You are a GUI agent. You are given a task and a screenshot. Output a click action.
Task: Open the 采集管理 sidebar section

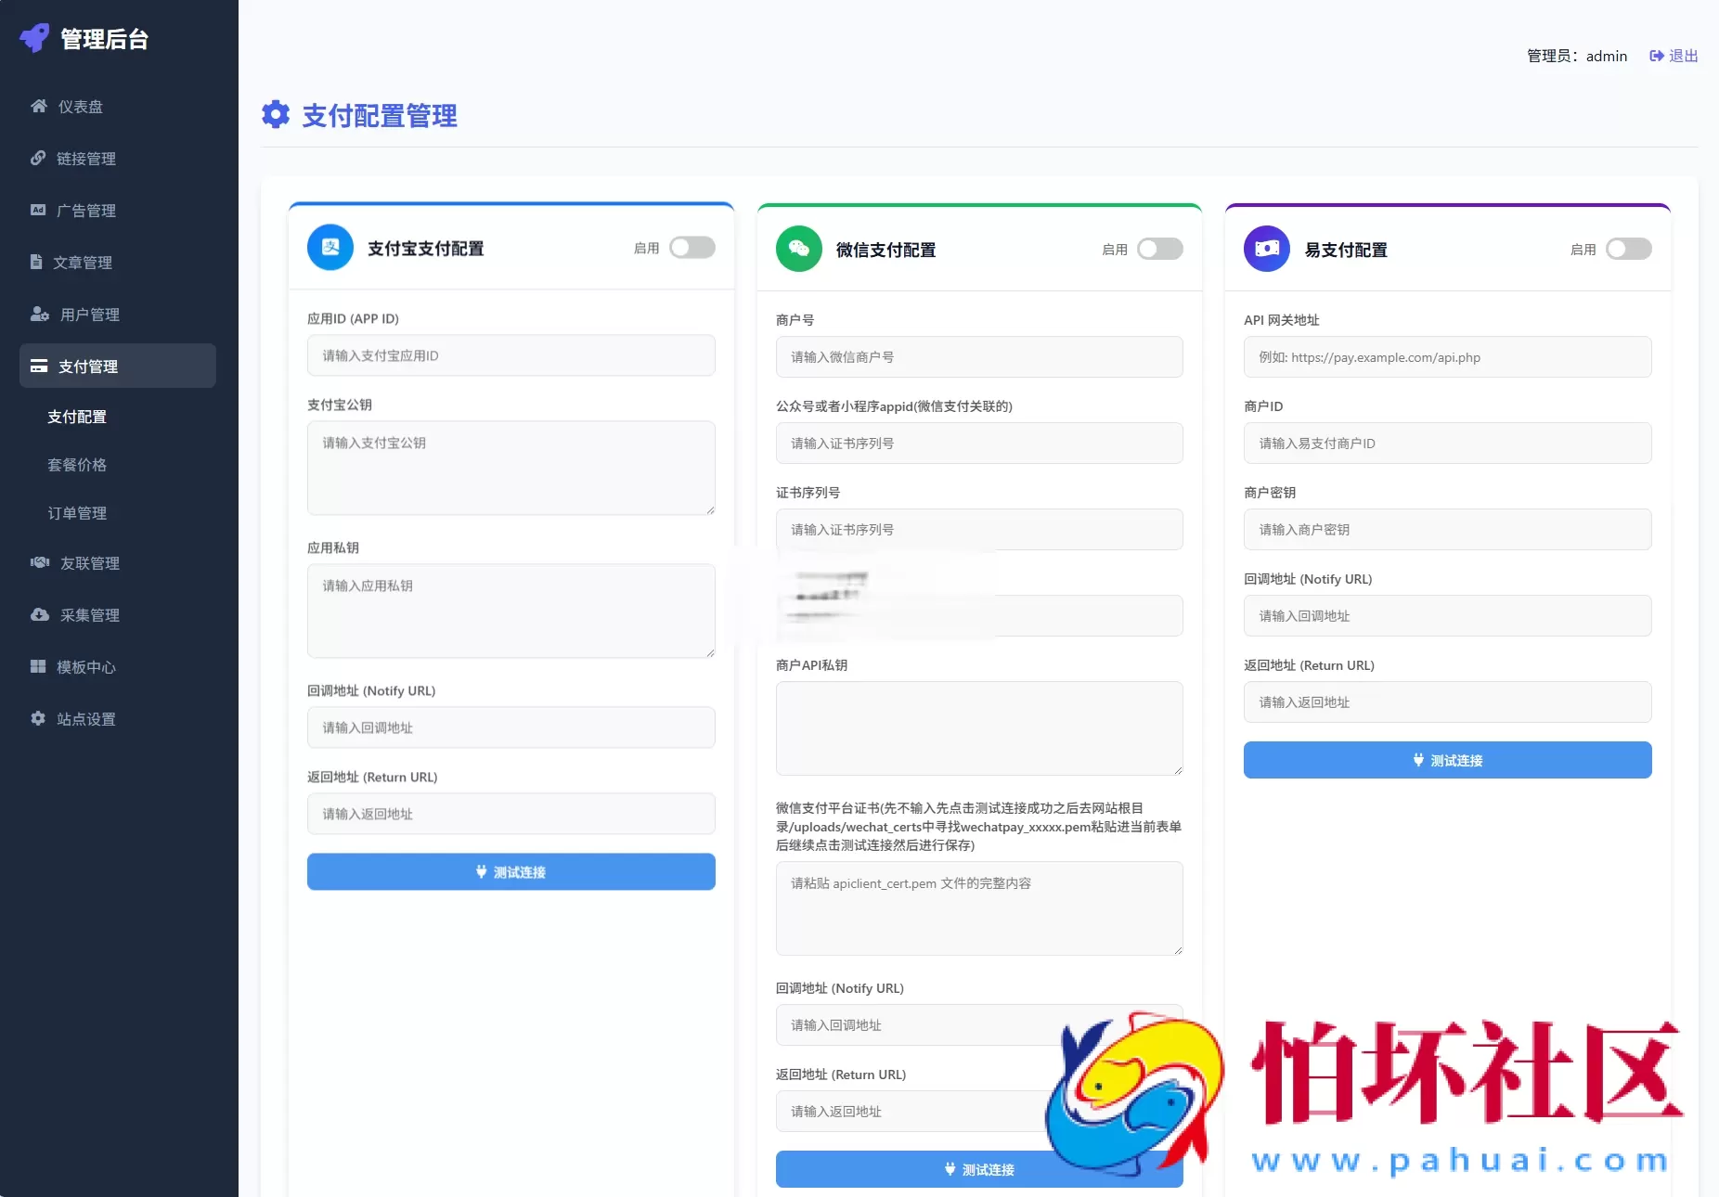click(89, 614)
